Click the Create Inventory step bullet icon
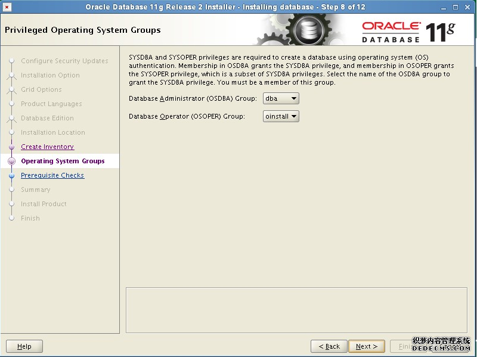The width and height of the screenshot is (477, 357). [11, 147]
